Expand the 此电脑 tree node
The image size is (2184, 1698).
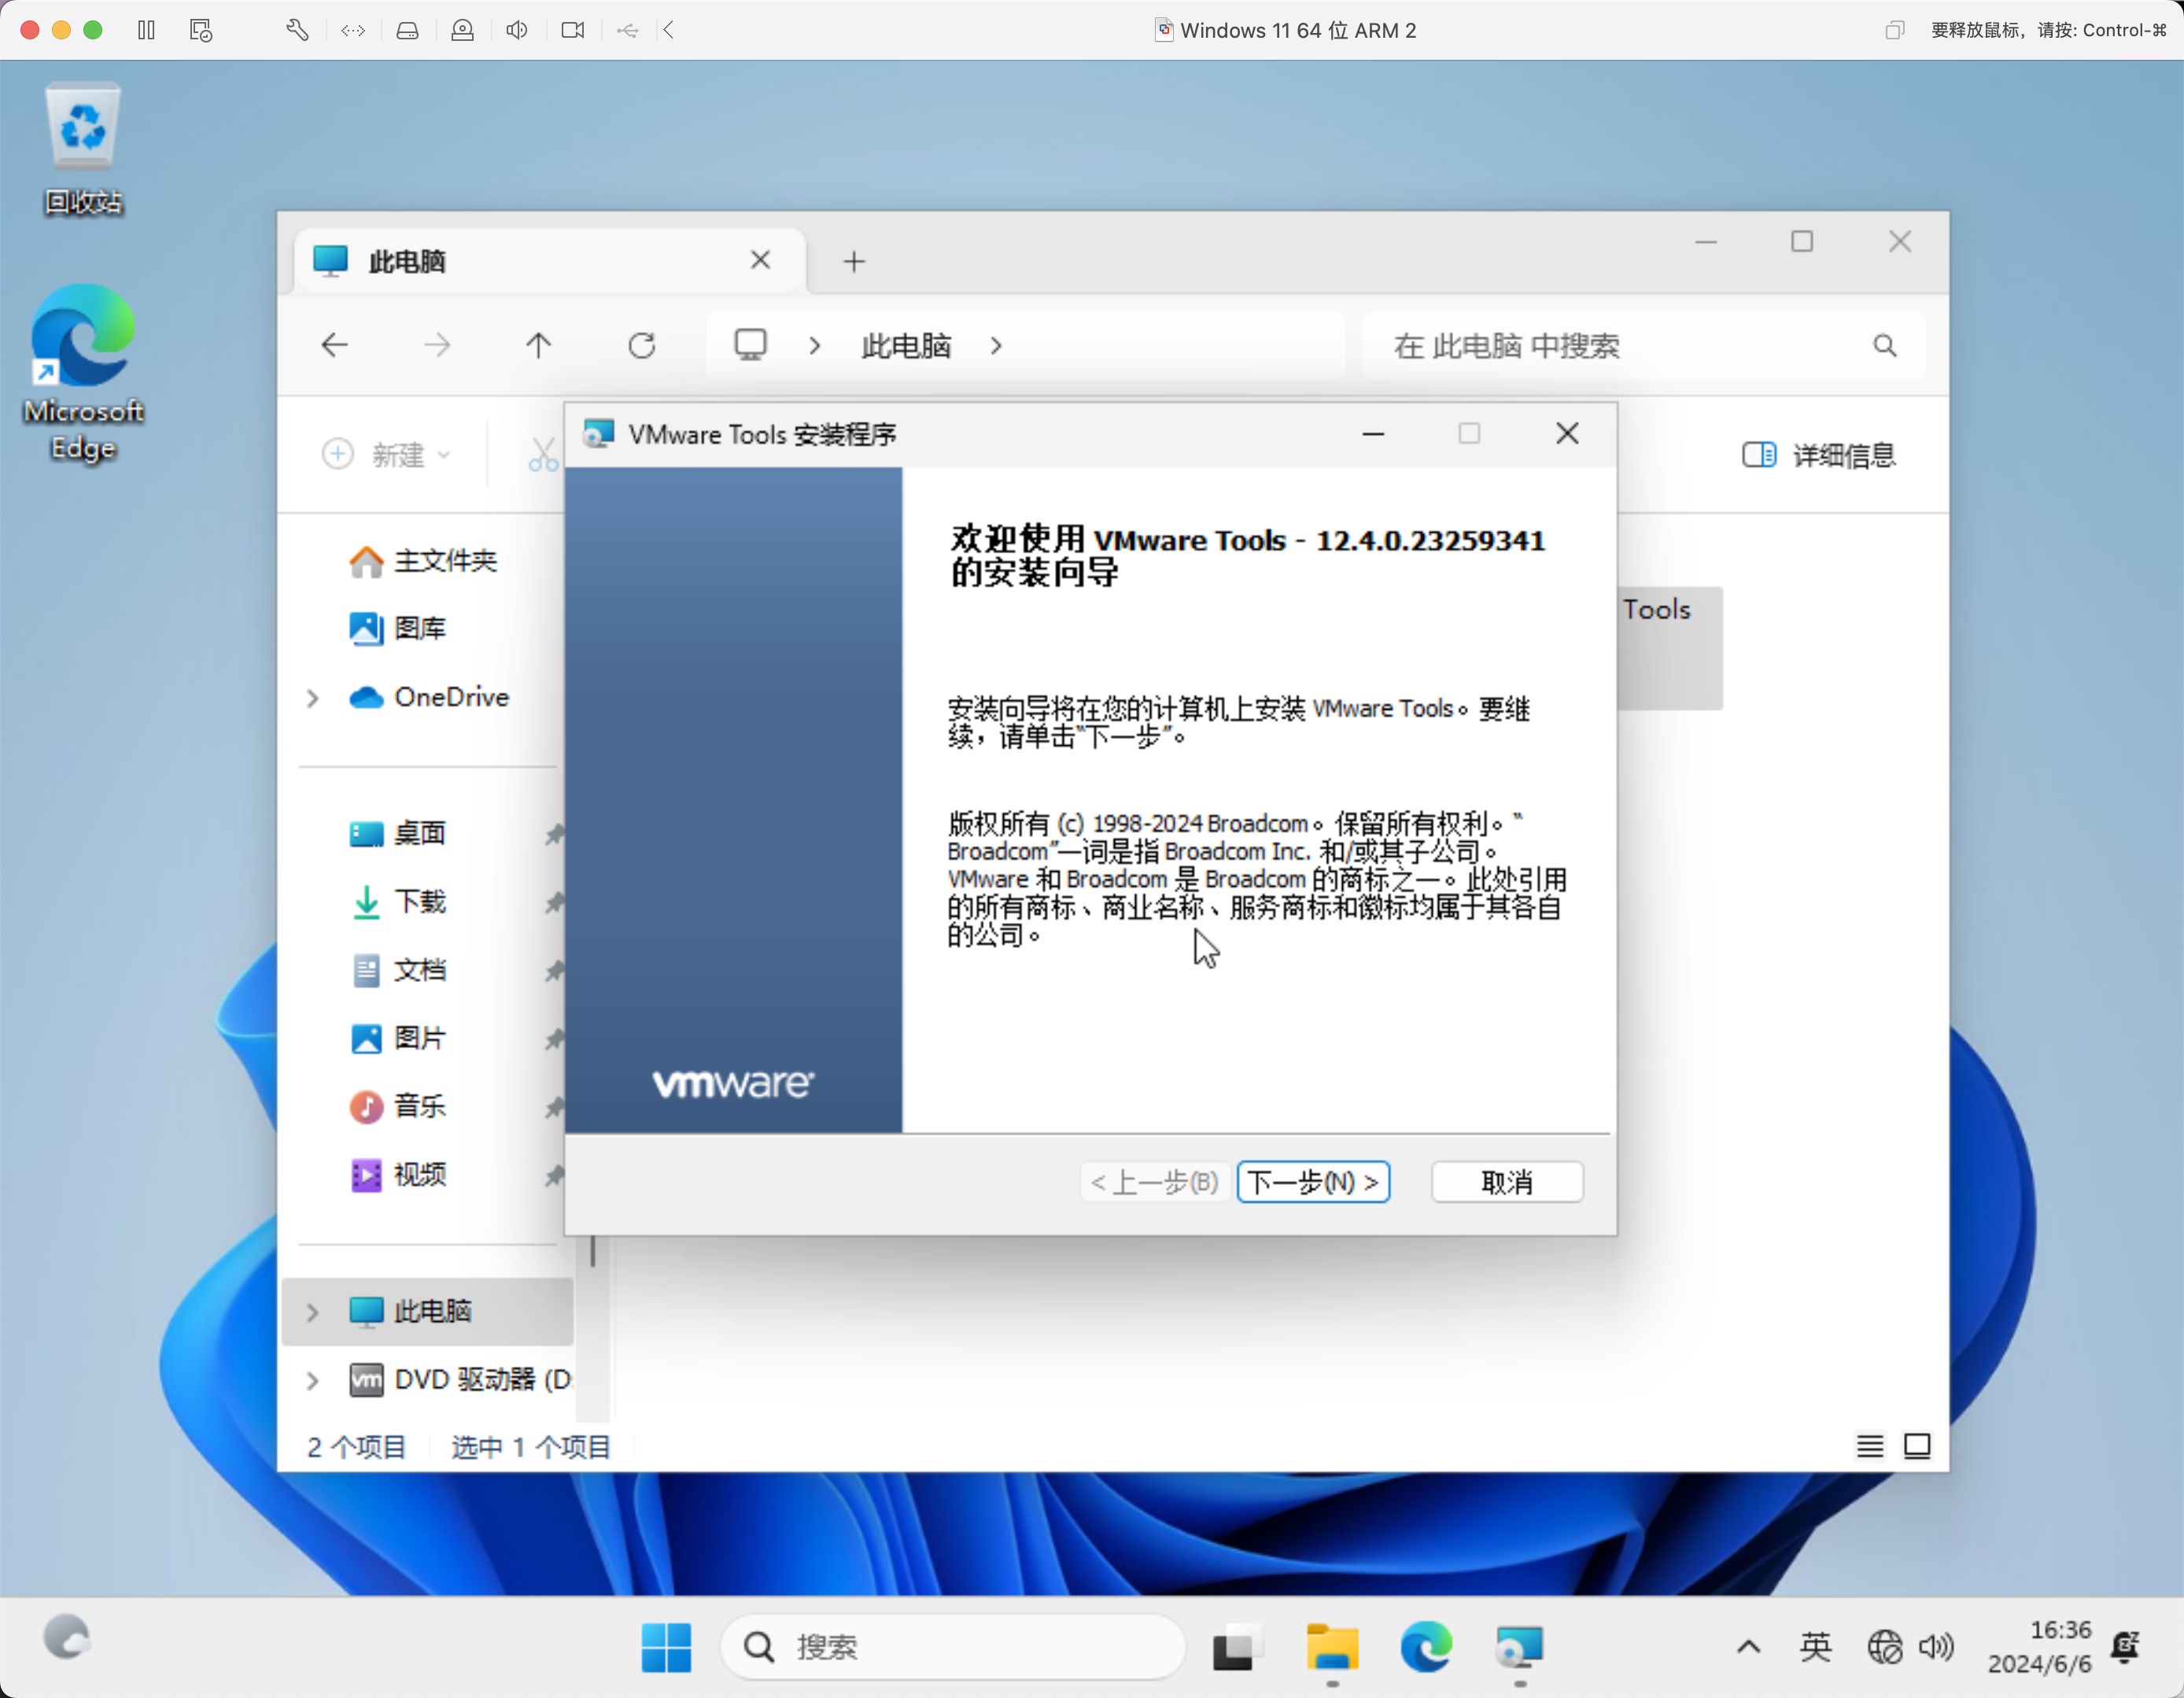[x=312, y=1312]
